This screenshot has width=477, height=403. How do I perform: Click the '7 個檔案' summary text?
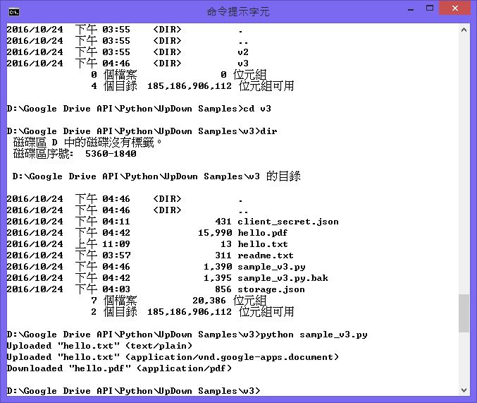point(113,301)
